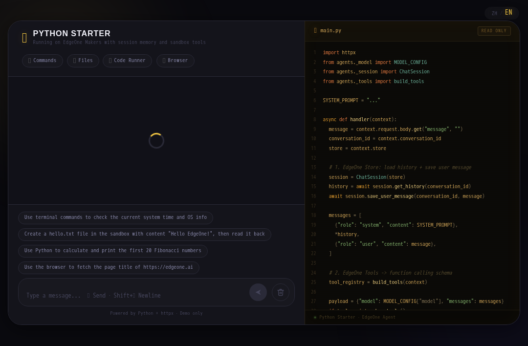
Task: Click the Python Starter logo icon
Action: [24, 38]
